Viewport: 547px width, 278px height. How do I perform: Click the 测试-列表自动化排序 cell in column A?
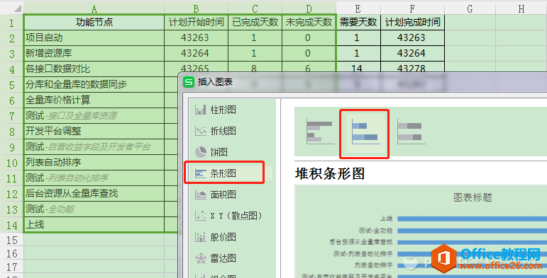(x=94, y=178)
